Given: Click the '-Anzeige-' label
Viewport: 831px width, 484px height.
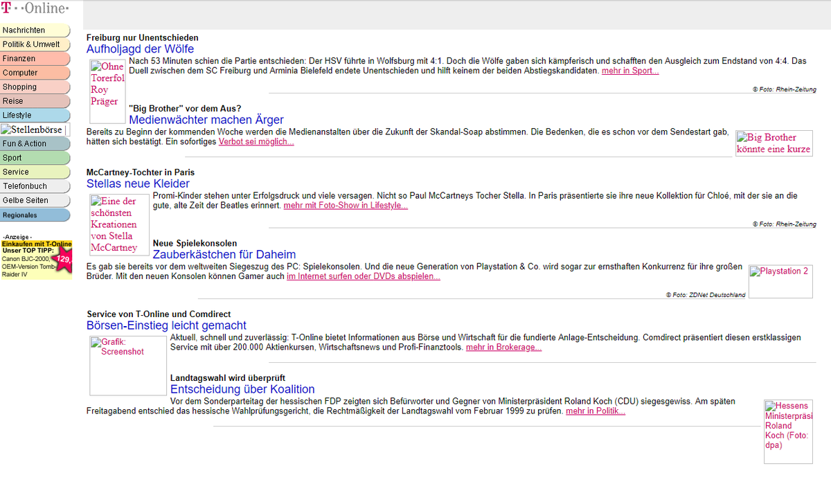Looking at the screenshot, I should tap(17, 237).
